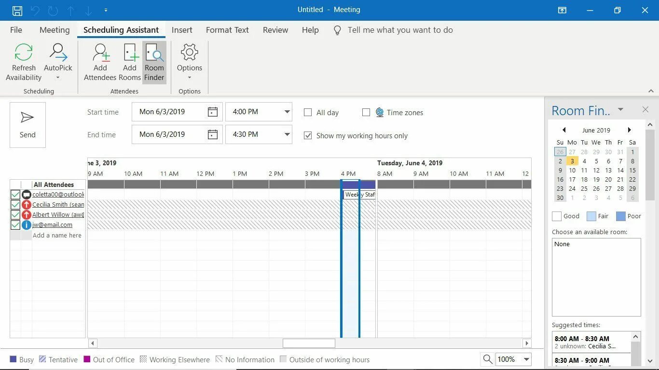Open the Review tab
This screenshot has width=659, height=370.
[x=275, y=30]
